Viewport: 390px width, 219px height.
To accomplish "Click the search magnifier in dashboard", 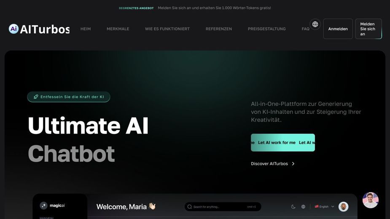I will pos(190,207).
